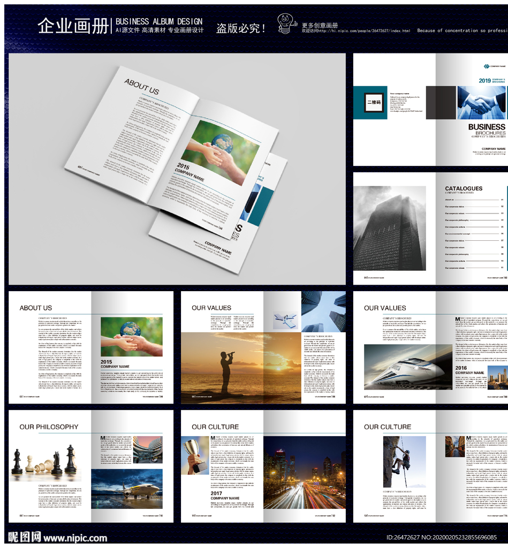
Task: Select the 企业画册 header title
Action: coord(73,26)
